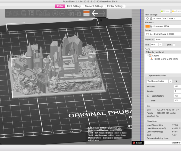Click the Used Filament (g) value 54.91

pyautogui.click(x=175, y=132)
